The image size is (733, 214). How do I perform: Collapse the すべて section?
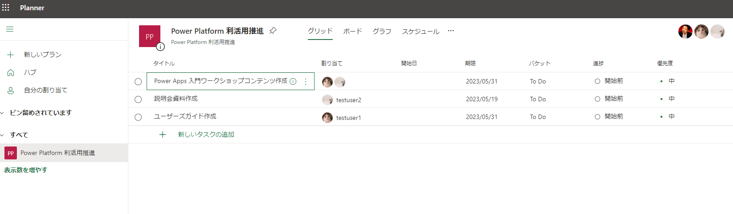click(x=2, y=135)
